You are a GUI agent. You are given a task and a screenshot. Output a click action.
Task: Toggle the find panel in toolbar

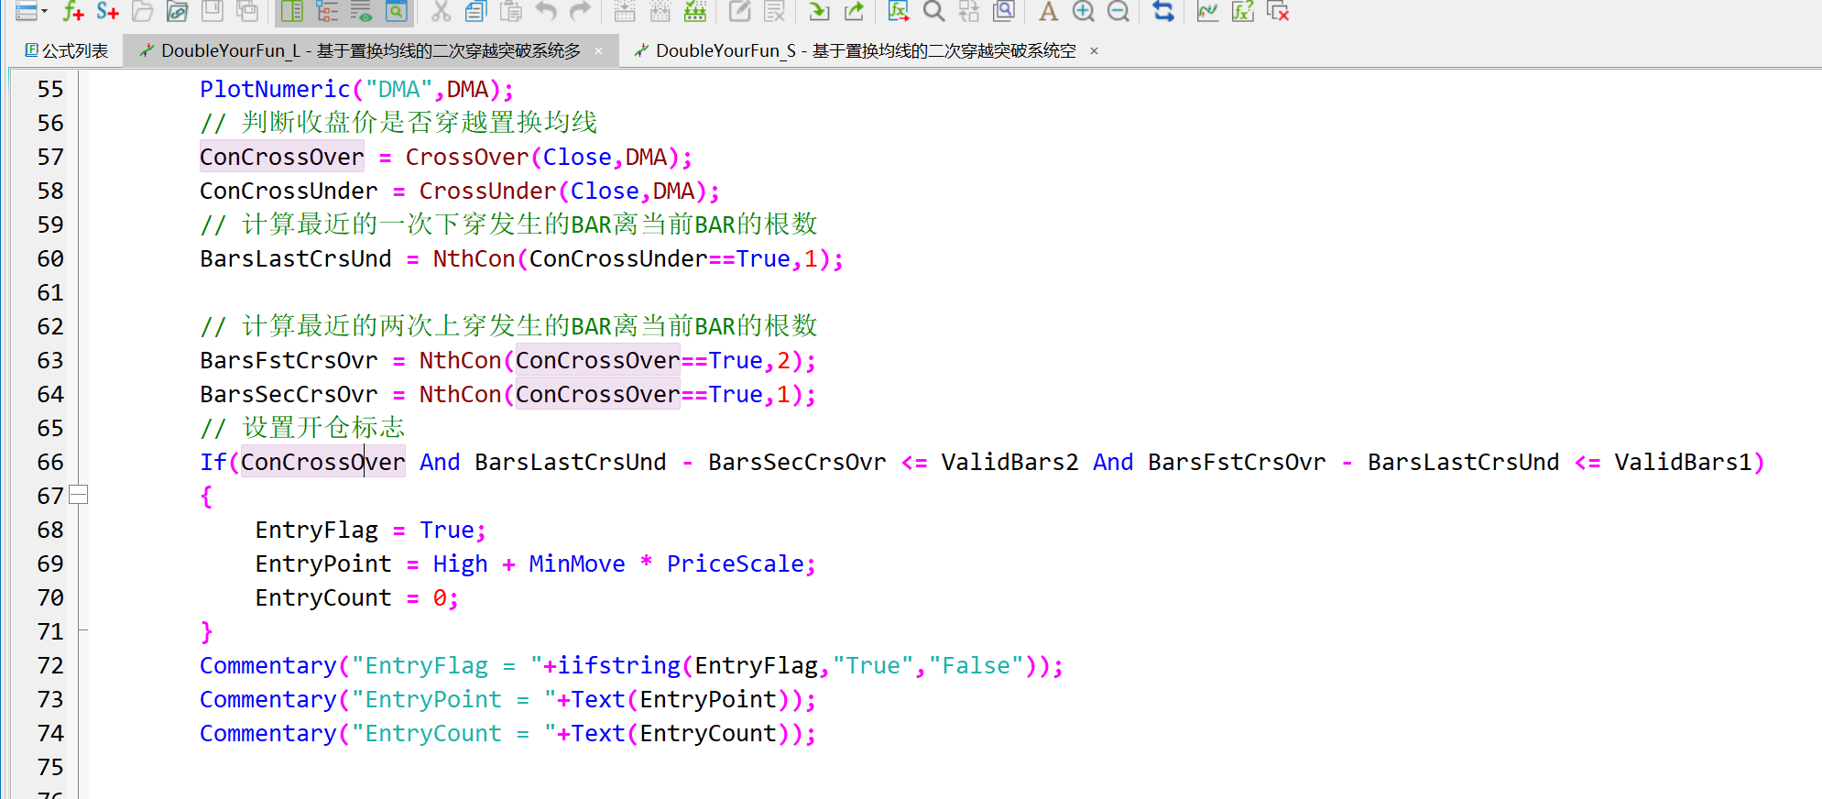click(x=397, y=11)
